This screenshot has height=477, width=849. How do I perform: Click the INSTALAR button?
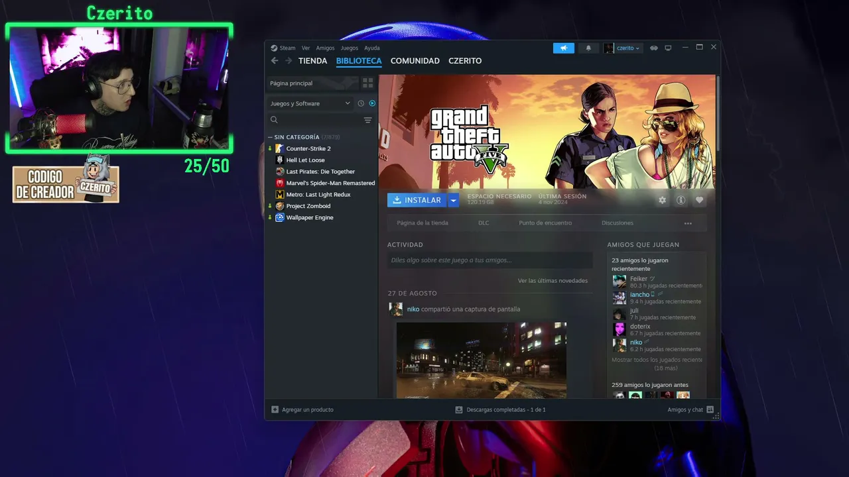(x=417, y=200)
